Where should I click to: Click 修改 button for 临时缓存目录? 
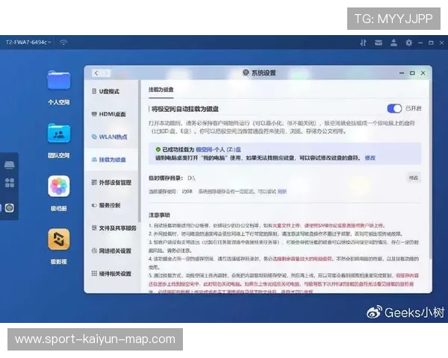click(x=414, y=178)
